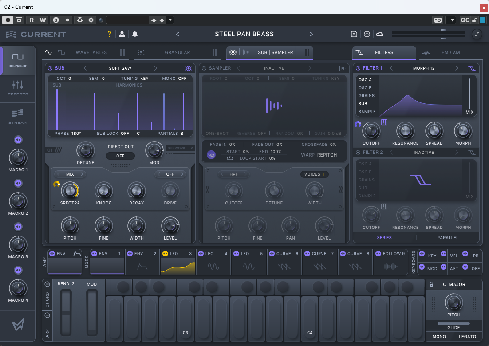Switch to the Wavetables tab

91,52
